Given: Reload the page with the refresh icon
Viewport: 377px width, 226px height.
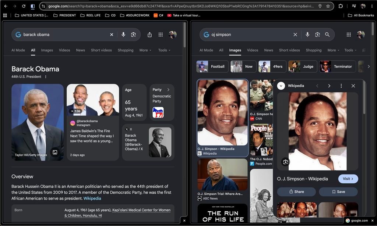Looking at the screenshot, I should point(24,6).
